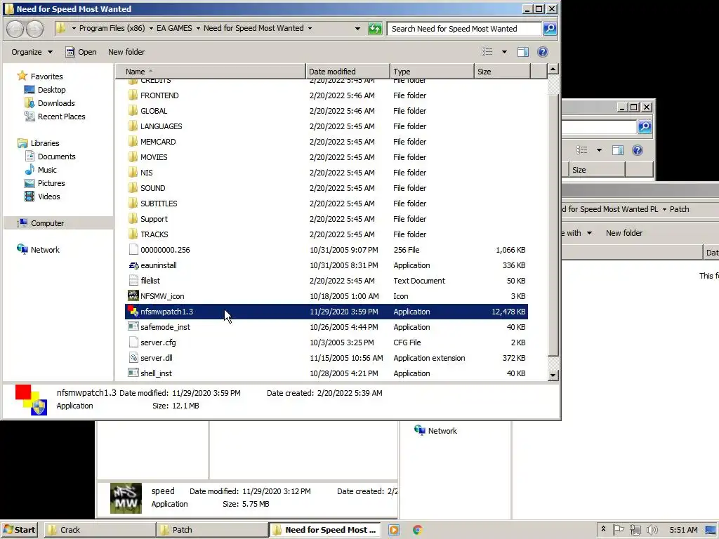Select the shell_inst application icon
The image size is (719, 539).
[x=133, y=373]
